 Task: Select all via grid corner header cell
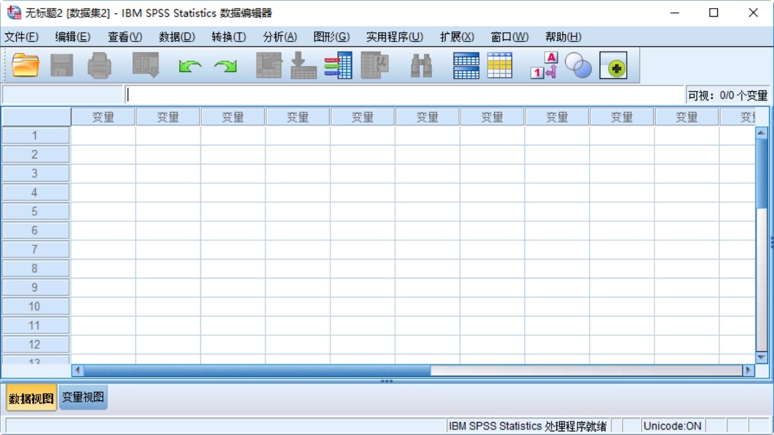[36, 116]
